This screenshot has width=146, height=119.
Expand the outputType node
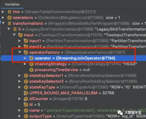[x=20, y=116]
